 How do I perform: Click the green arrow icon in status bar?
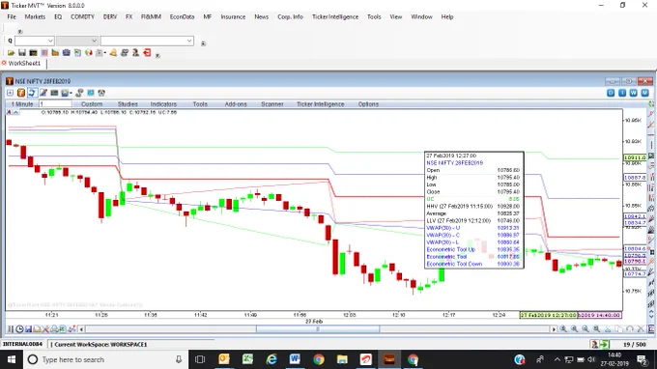(x=604, y=344)
